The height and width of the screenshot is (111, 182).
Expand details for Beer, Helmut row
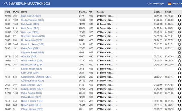pyautogui.click(x=179, y=16)
